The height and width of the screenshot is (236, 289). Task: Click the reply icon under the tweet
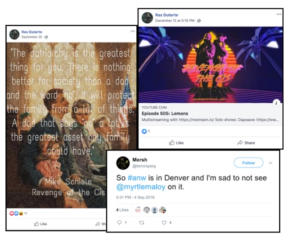click(119, 223)
